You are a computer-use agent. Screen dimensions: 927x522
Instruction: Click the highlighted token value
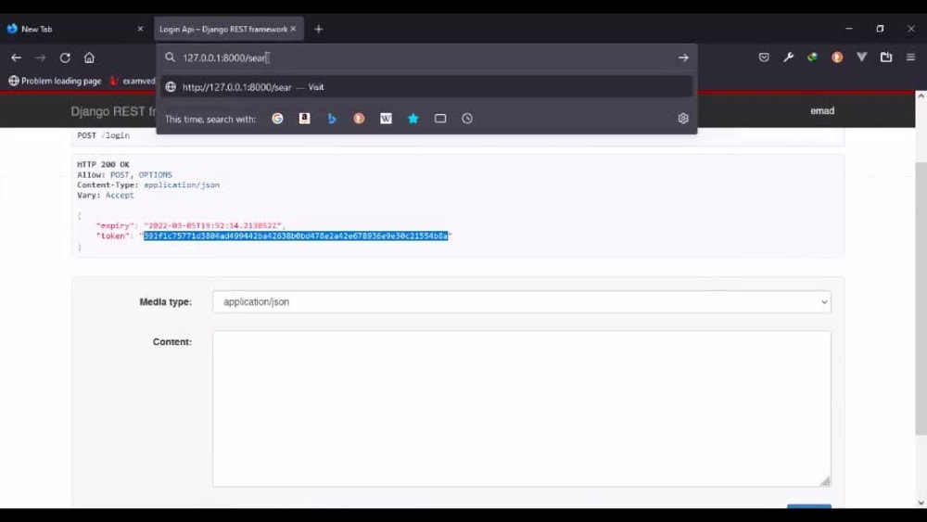coord(296,236)
